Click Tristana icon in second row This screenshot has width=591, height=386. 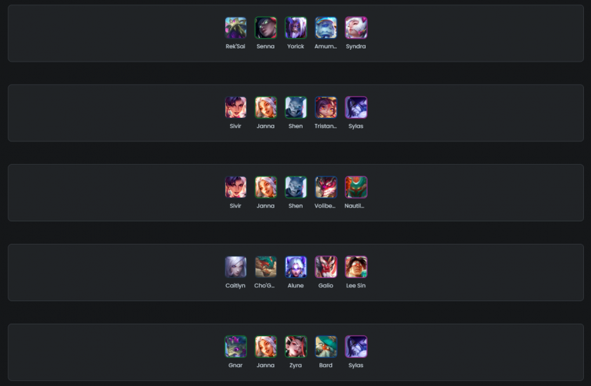[326, 108]
